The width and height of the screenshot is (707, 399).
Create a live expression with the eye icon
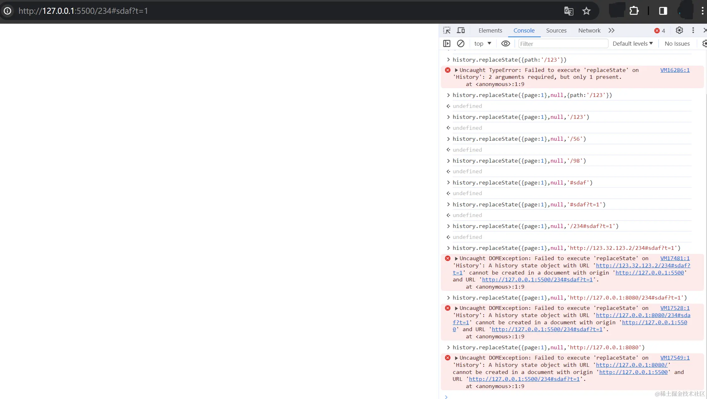[x=505, y=43]
